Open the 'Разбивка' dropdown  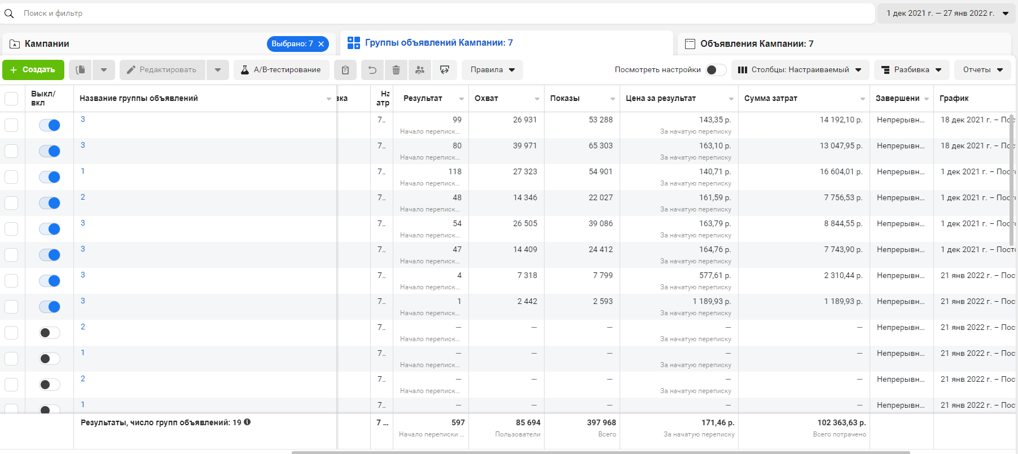coord(911,70)
